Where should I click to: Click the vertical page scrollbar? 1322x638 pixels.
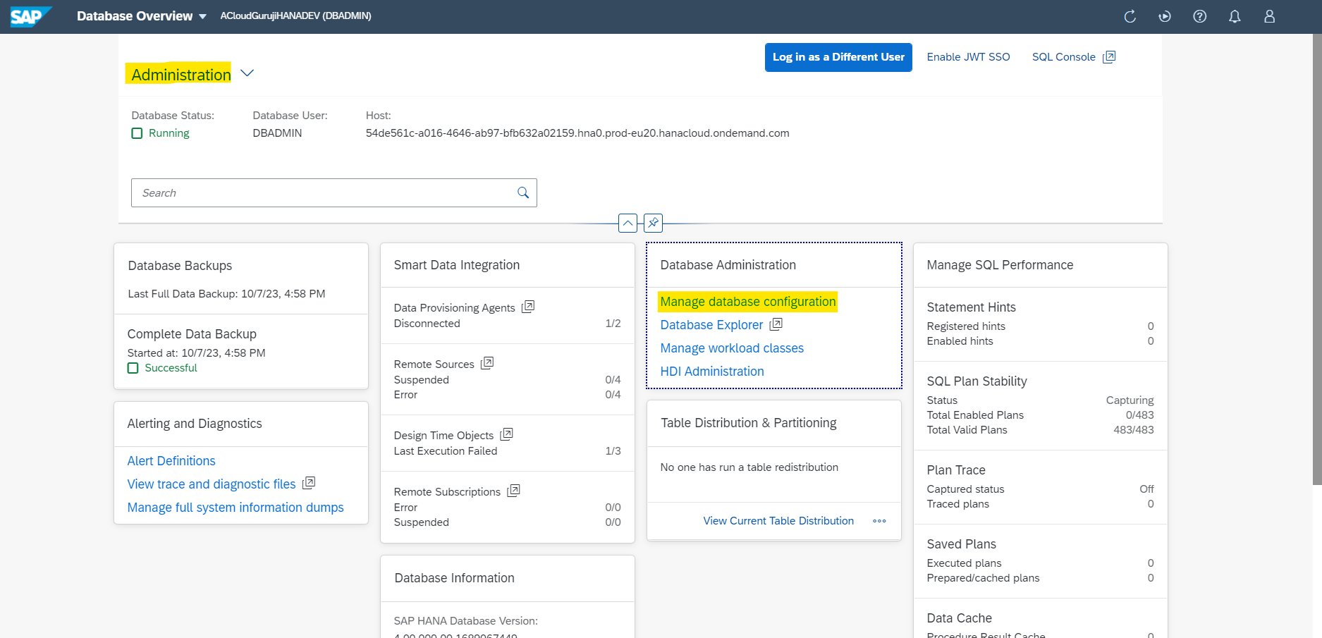tap(1316, 261)
